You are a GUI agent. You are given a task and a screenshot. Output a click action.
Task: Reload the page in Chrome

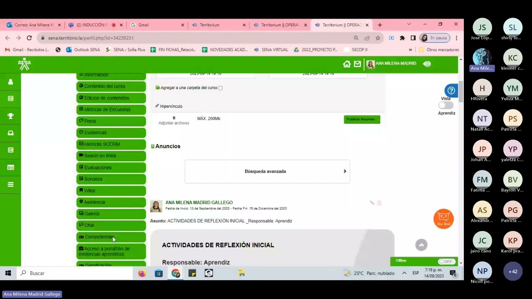tap(29, 38)
